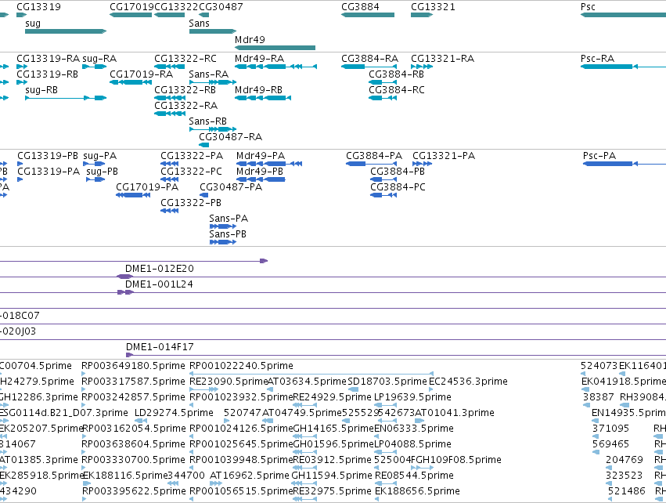Select protein Sans-PB
666x503 pixels.
[228, 235]
